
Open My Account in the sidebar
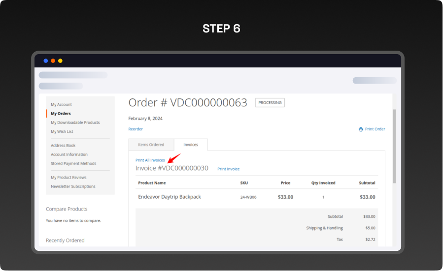point(61,105)
